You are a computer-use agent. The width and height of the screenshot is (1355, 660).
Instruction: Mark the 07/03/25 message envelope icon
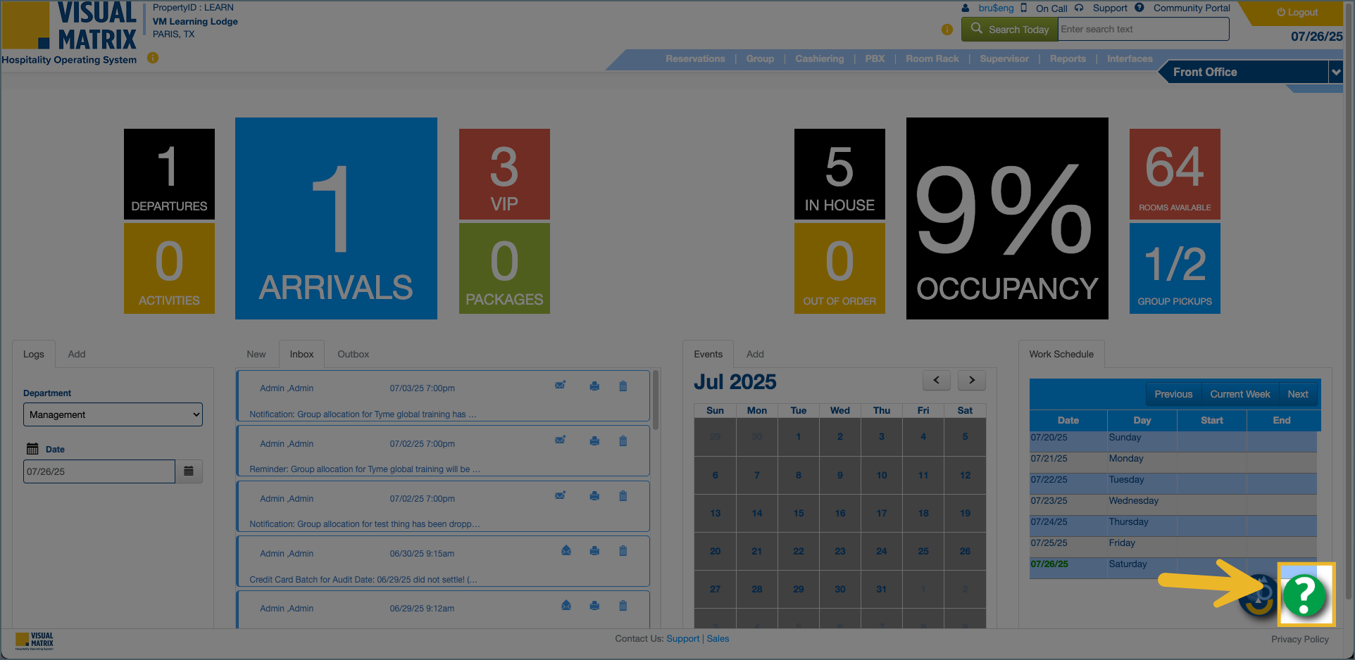coord(560,386)
